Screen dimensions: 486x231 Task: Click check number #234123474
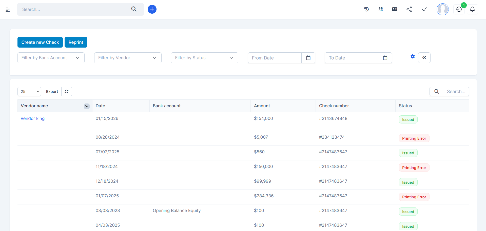[x=332, y=137]
